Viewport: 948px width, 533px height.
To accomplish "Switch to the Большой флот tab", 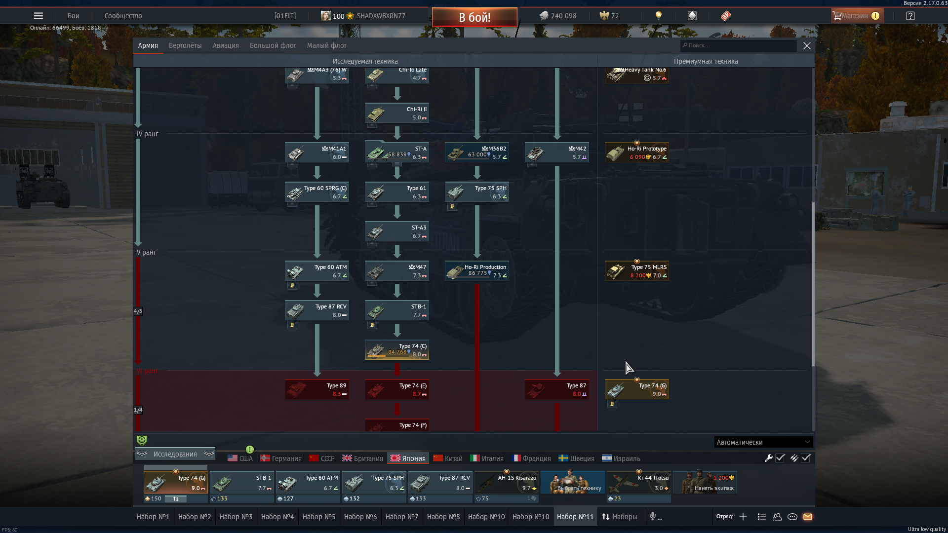I will (x=273, y=45).
